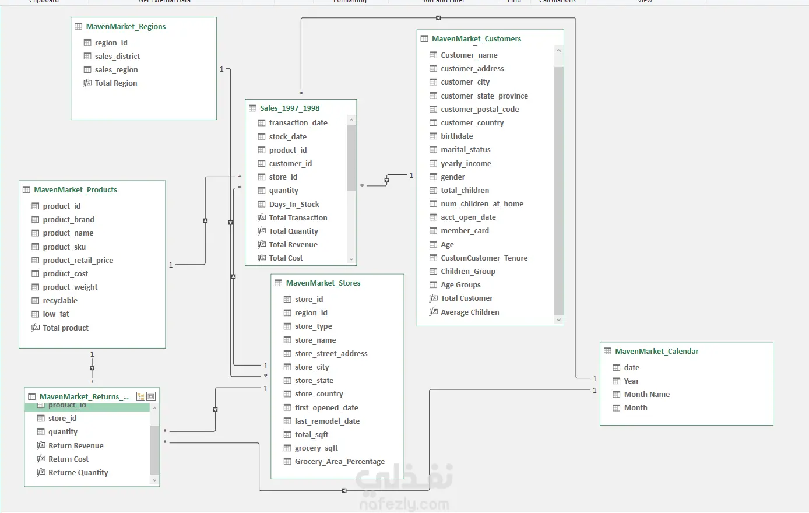This screenshot has width=809, height=513.
Task: Click column icon beside product_sku
Action: pos(36,247)
